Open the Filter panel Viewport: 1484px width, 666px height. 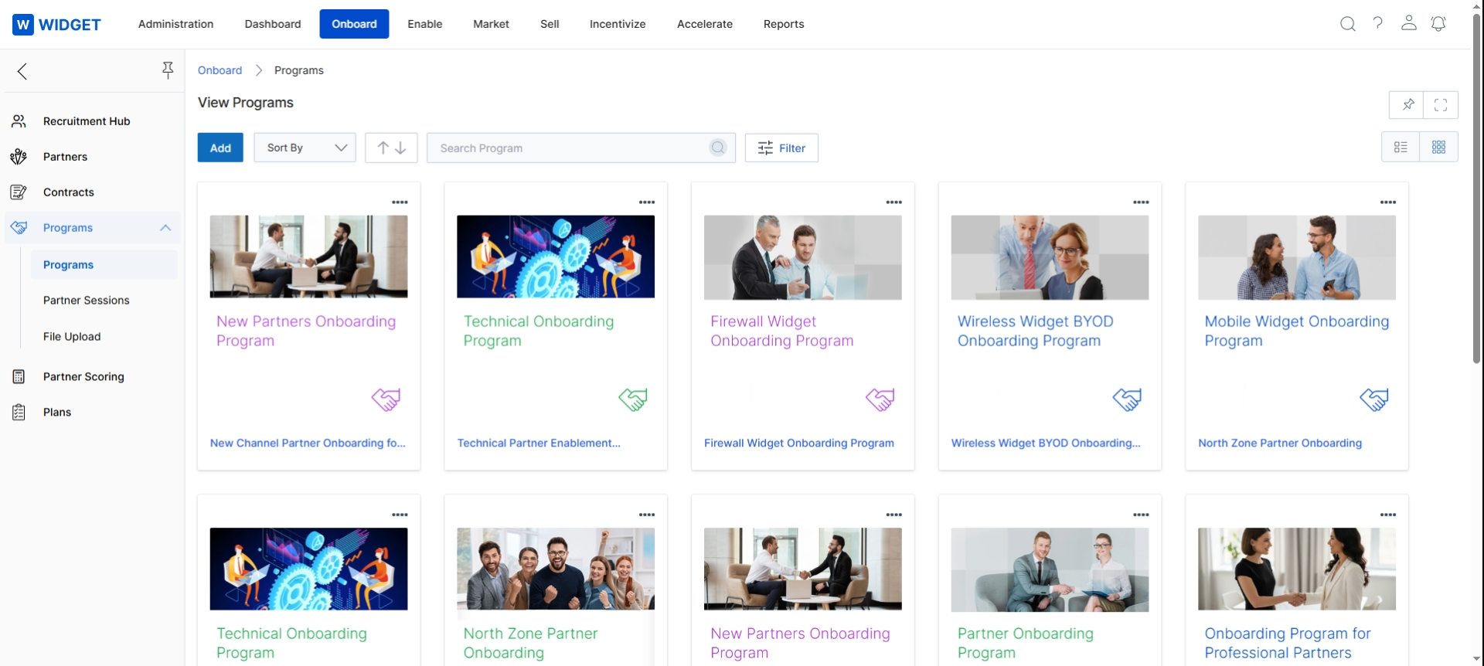(x=781, y=148)
